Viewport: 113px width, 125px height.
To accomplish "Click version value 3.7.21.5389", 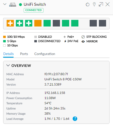I will coord(53,84).
